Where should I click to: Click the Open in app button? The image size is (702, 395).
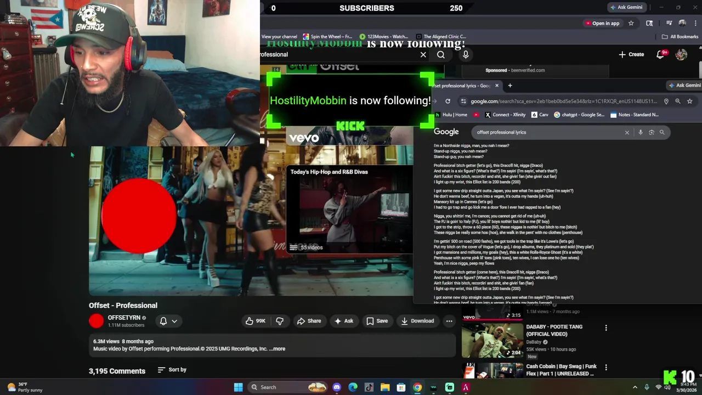click(x=602, y=23)
